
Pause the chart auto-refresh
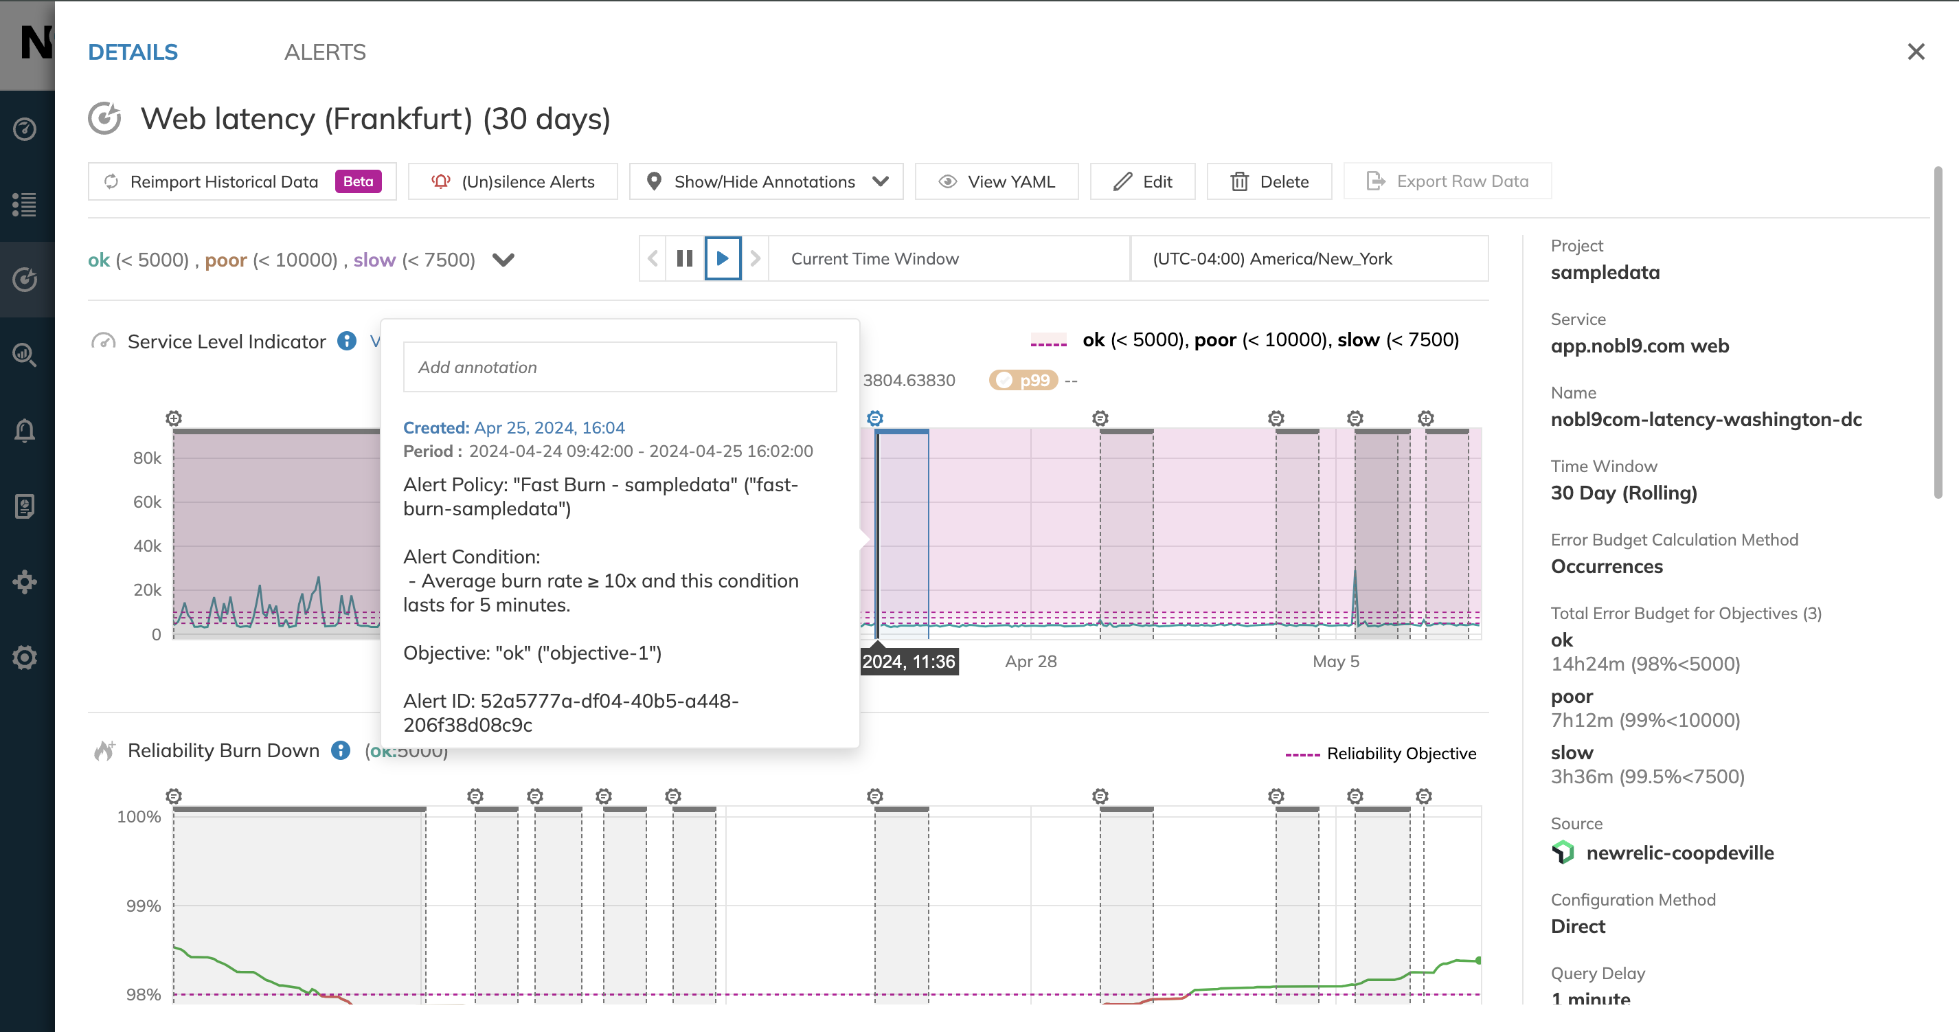(683, 258)
